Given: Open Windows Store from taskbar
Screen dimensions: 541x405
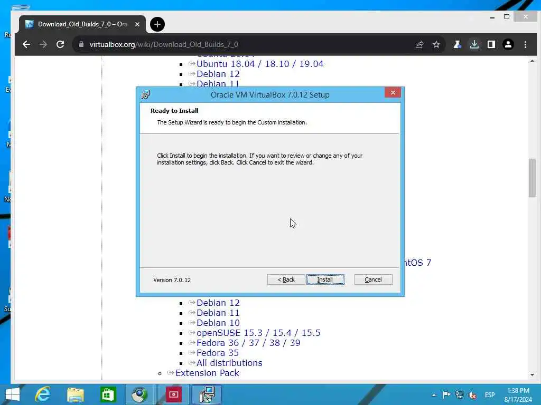Looking at the screenshot, I should (x=108, y=394).
